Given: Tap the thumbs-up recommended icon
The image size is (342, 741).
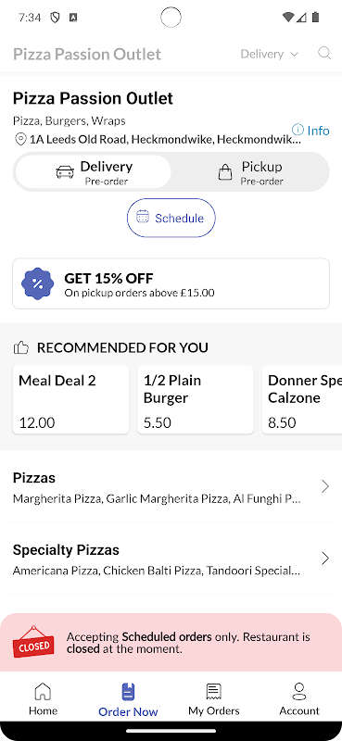Looking at the screenshot, I should (x=21, y=348).
